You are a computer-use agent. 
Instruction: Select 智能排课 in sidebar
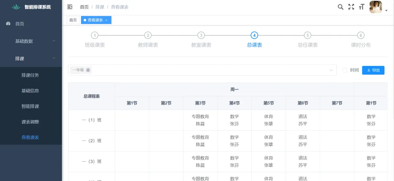coord(30,107)
